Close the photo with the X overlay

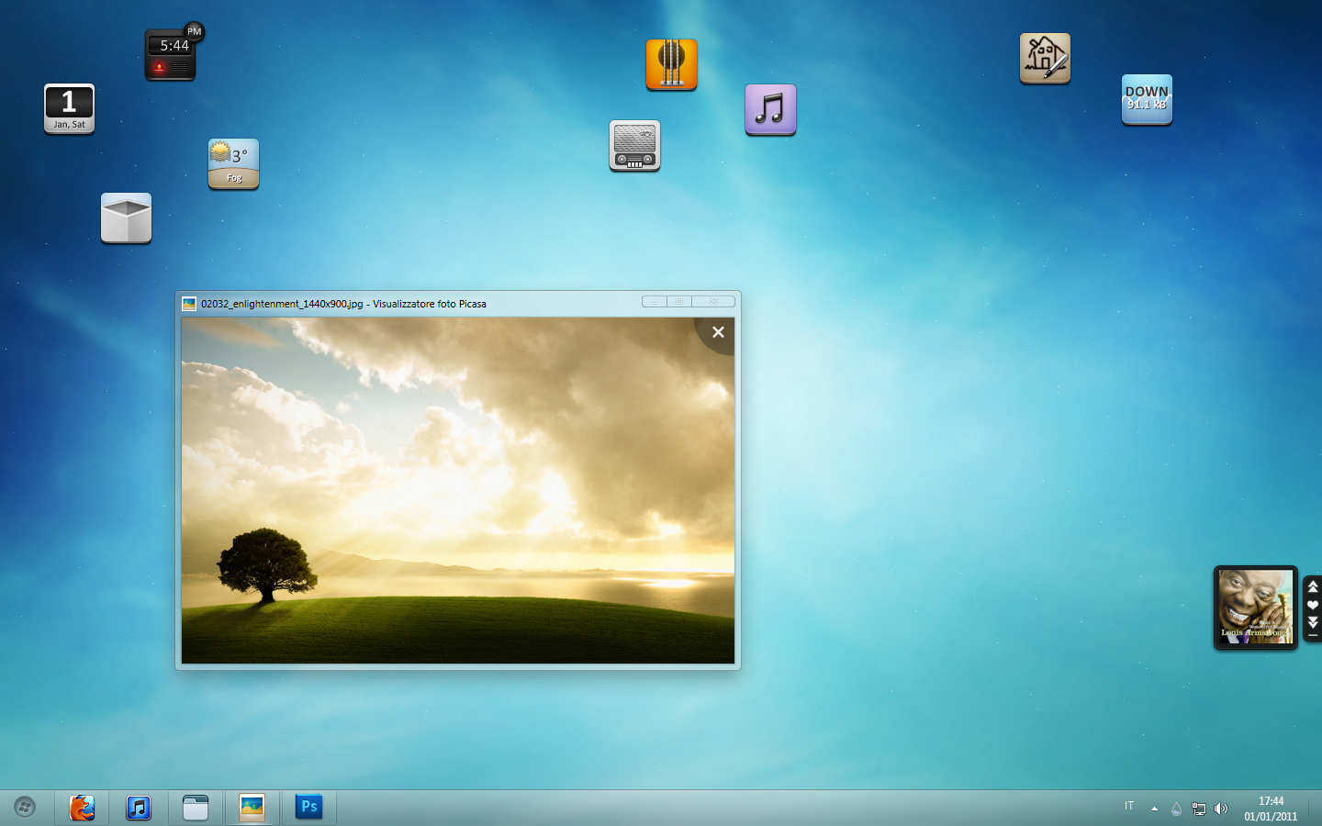[x=718, y=332]
